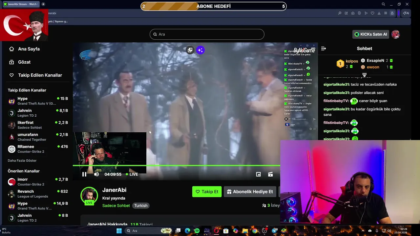420x236 pixels.
Task: Click the send arrow icon in address bar
Action: (x=366, y=13)
